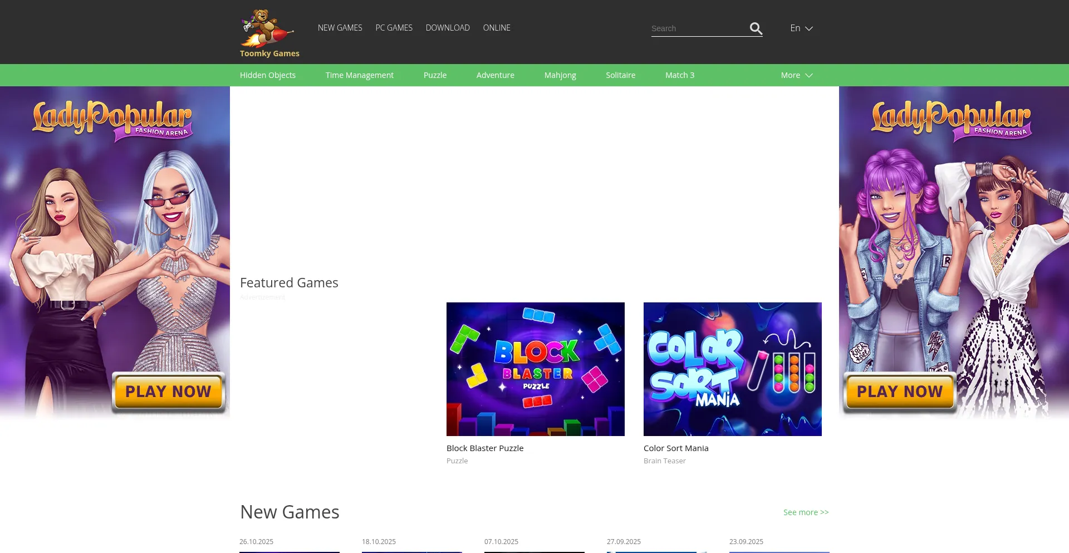Click the search magnifier icon
The width and height of the screenshot is (1069, 553).
point(756,28)
